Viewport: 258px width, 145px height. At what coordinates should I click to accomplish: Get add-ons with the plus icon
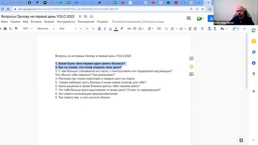[254, 91]
